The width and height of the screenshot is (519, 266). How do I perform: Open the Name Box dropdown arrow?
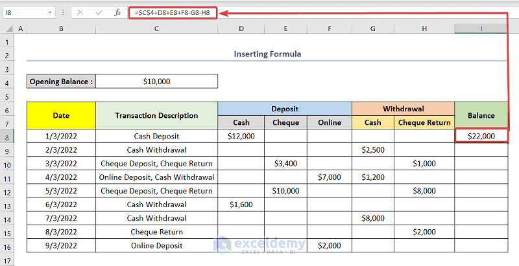pyautogui.click(x=50, y=13)
